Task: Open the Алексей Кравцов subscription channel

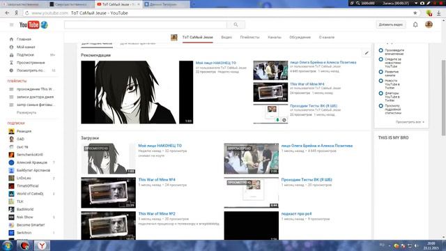Action: click(32, 162)
